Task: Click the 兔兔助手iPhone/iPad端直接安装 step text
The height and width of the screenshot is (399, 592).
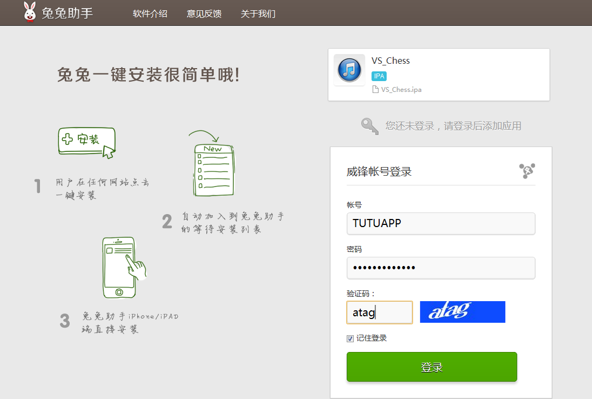Action: click(130, 322)
